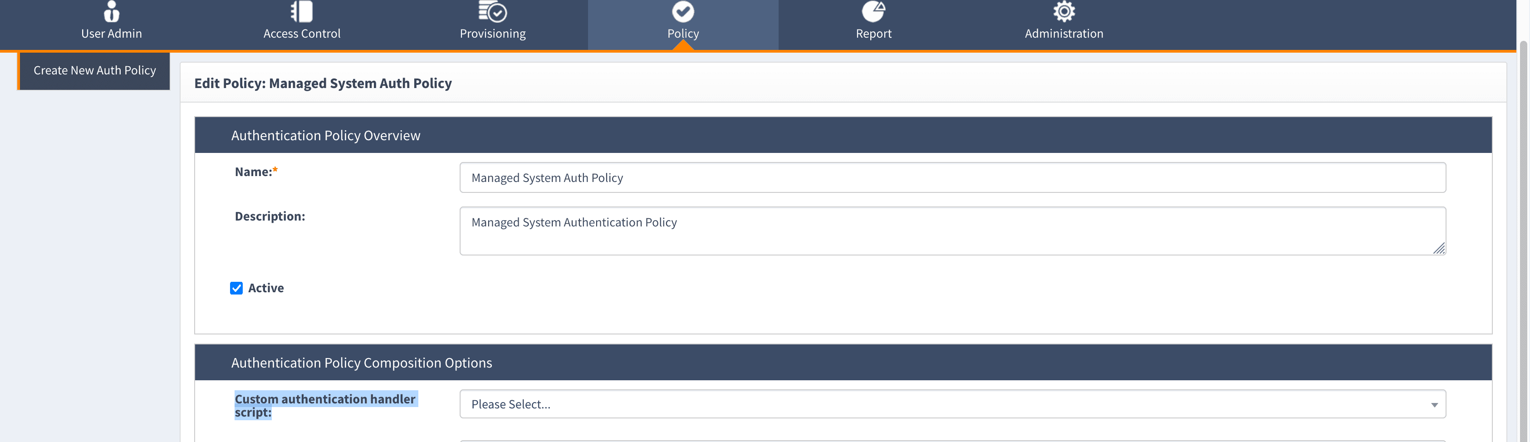Edit the Description text area

(952, 231)
